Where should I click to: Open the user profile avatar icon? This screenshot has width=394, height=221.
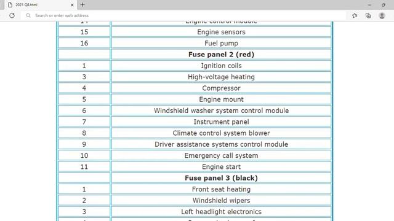point(382,15)
